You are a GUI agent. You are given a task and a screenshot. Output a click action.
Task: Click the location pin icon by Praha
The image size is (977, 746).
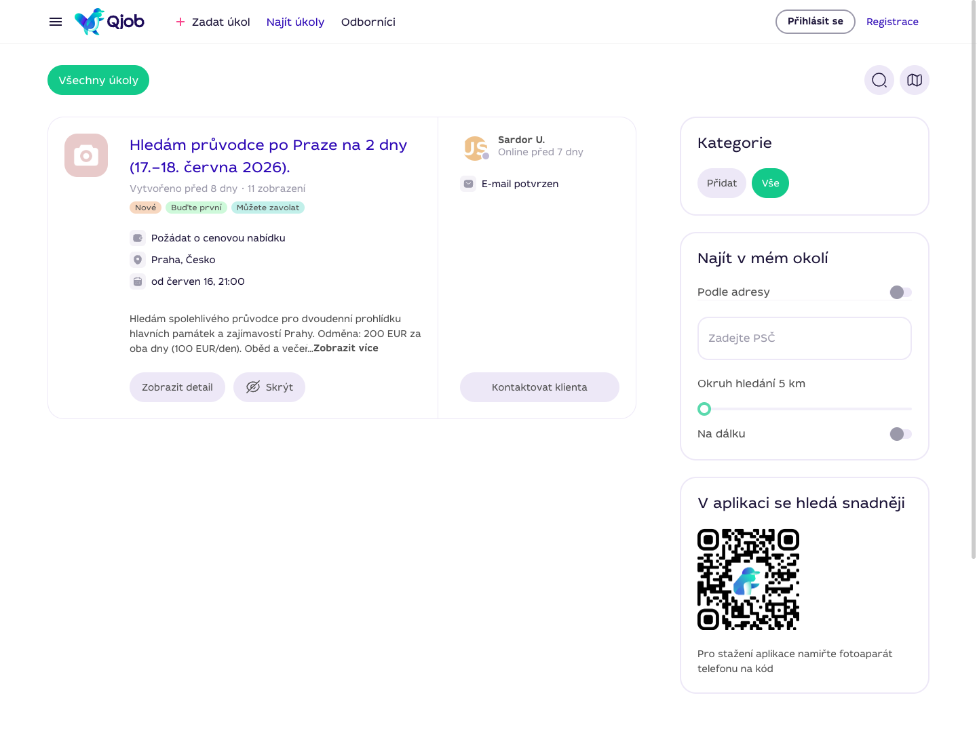138,260
